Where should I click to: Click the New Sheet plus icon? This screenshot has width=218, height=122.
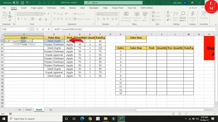[x=51, y=110]
